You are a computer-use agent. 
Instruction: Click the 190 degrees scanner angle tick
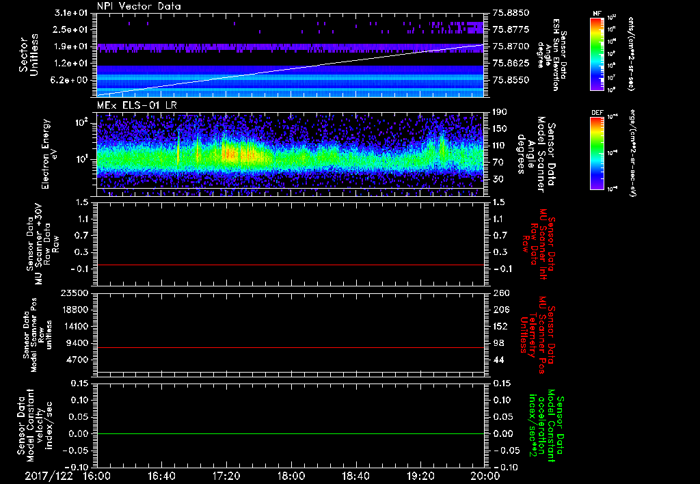[500, 112]
